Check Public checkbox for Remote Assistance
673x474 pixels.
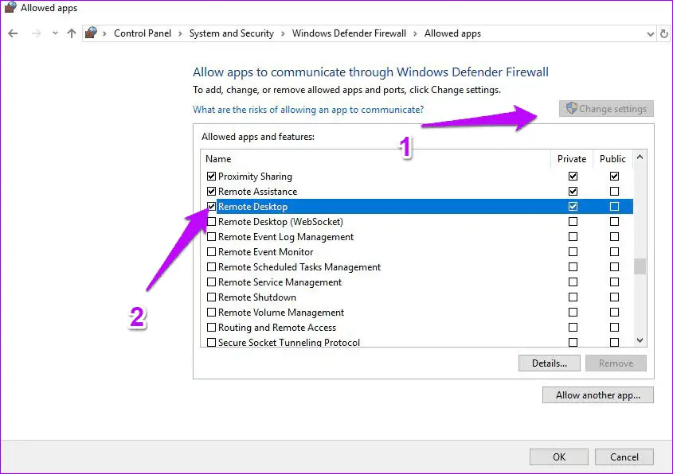614,191
